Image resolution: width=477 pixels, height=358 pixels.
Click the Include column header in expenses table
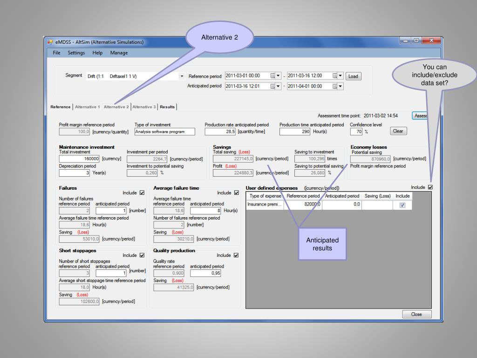click(x=402, y=196)
